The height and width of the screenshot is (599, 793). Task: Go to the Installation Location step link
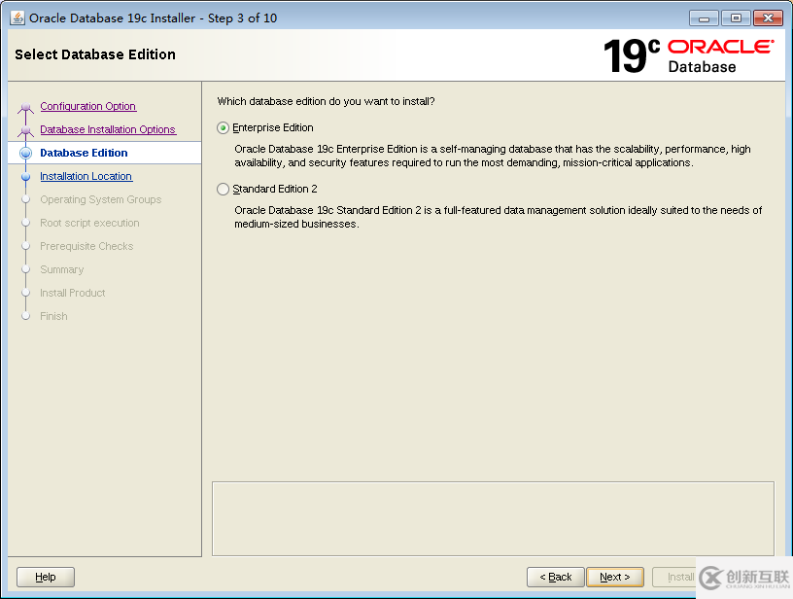[x=86, y=176]
